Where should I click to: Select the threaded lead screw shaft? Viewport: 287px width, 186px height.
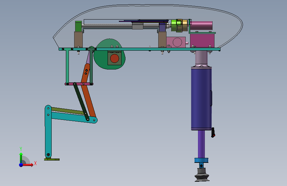[108, 26]
